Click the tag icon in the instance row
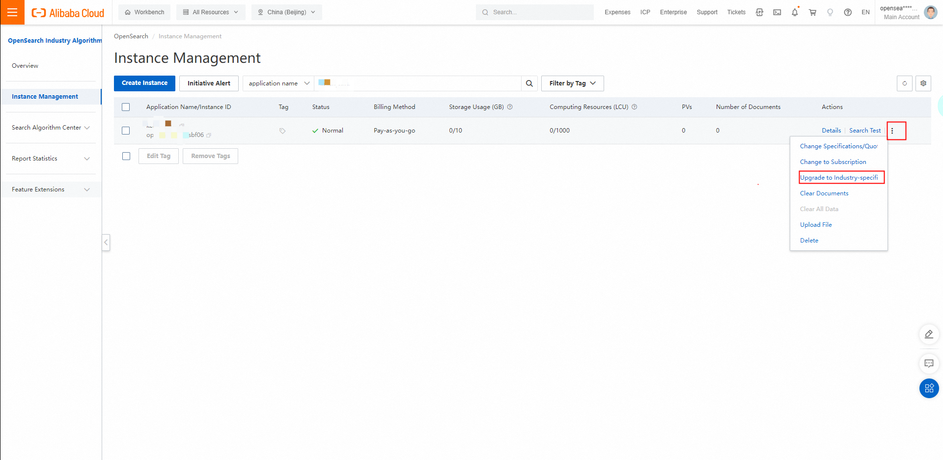Viewport: 943px width, 460px height. (282, 131)
